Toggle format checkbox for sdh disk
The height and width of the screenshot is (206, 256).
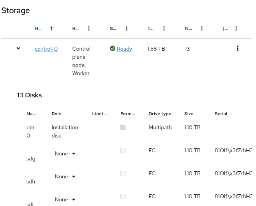coord(123,174)
